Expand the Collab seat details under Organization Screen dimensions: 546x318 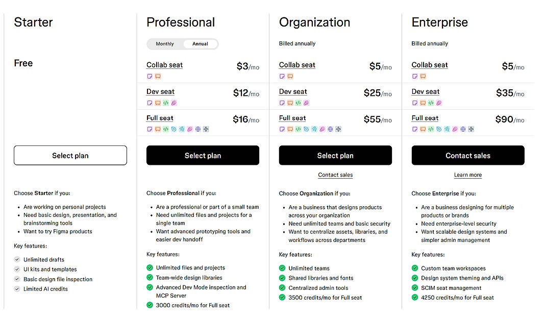pos(297,65)
